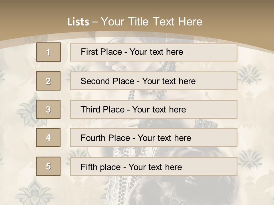Click the number 1 box
The image size is (274, 205).
coord(49,52)
